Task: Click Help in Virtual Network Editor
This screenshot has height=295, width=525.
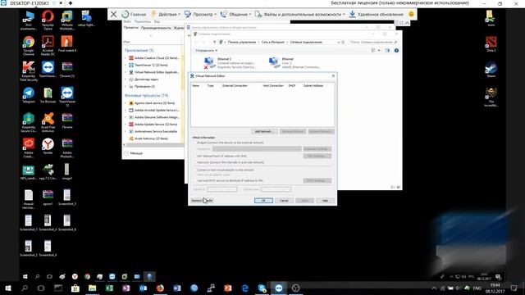Action: click(x=325, y=201)
